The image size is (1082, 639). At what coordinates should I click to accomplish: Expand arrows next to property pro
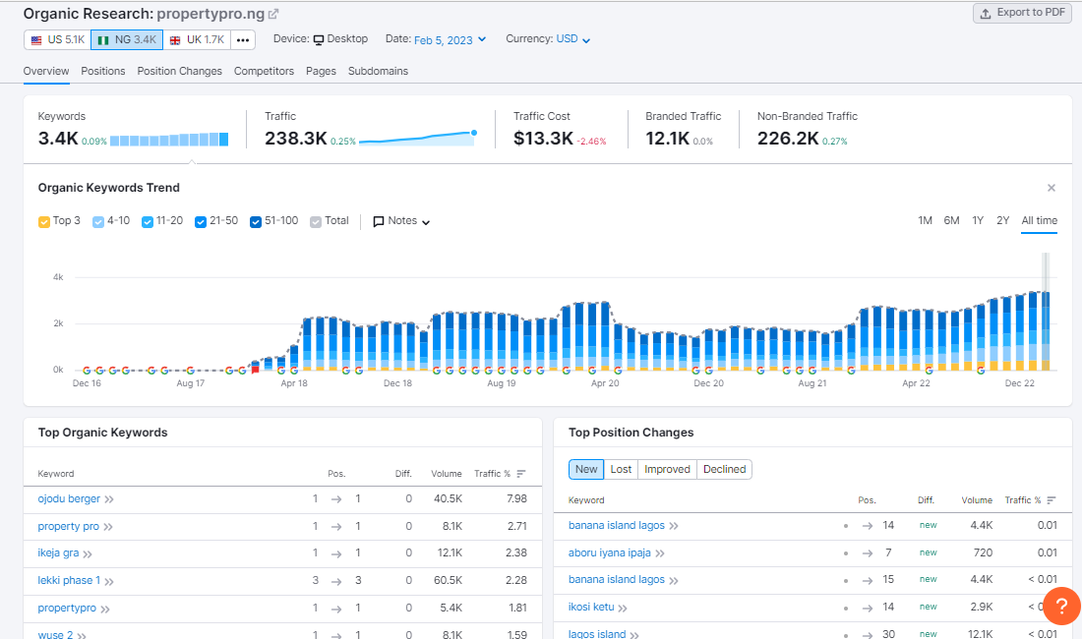click(x=108, y=527)
